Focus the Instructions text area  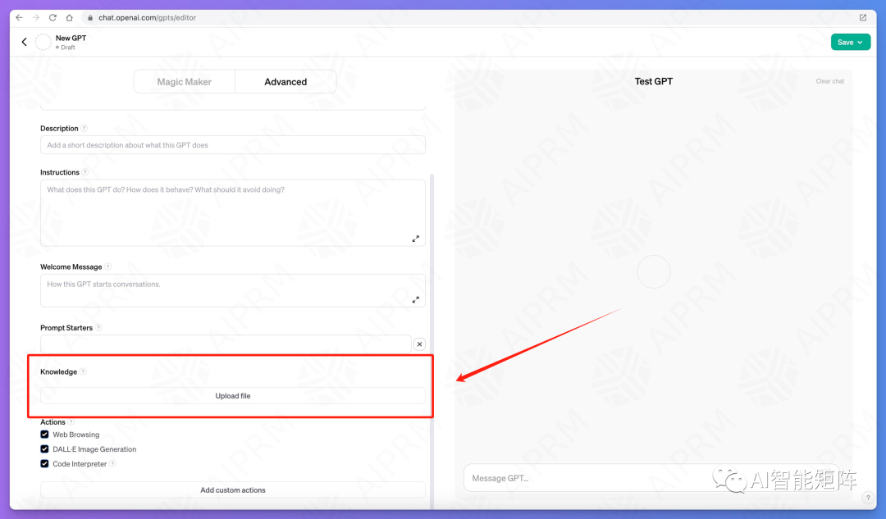pyautogui.click(x=233, y=213)
